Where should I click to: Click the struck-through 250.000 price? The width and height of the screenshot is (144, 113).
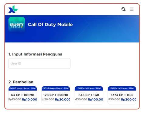(x=114, y=99)
